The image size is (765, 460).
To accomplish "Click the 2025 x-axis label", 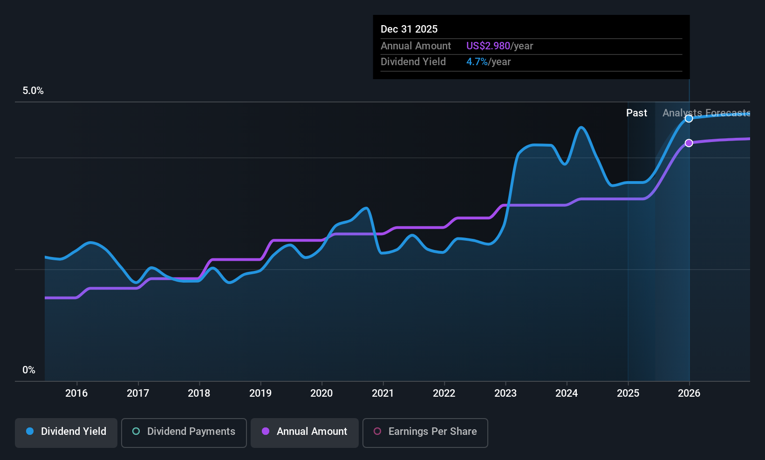I will [x=628, y=393].
